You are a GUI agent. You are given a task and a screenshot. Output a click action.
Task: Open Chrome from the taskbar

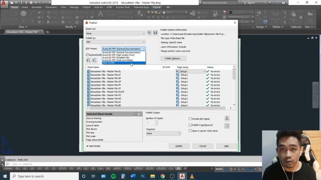click(x=163, y=176)
